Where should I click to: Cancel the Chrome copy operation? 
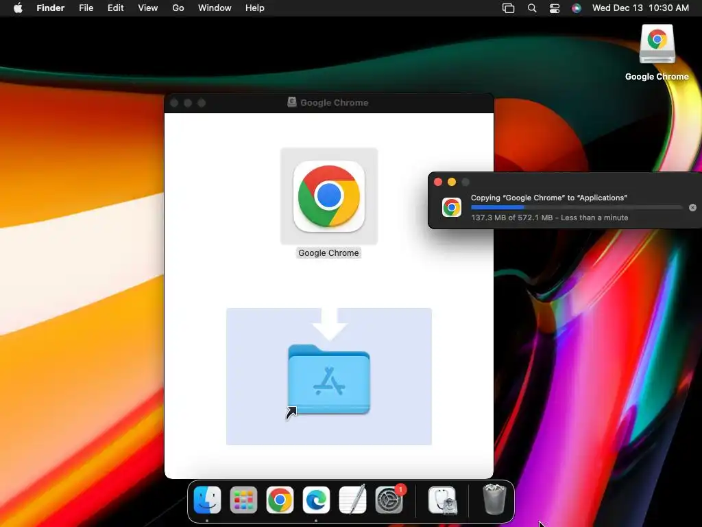click(x=692, y=207)
